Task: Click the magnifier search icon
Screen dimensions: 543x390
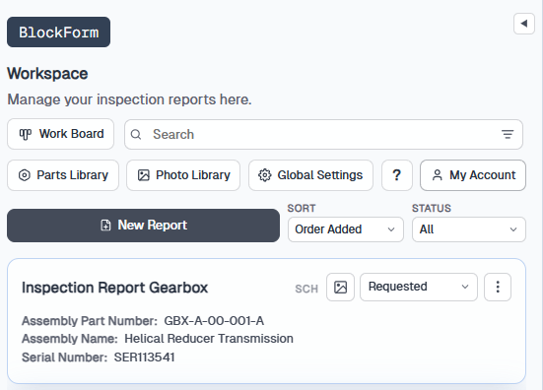Action: (136, 134)
